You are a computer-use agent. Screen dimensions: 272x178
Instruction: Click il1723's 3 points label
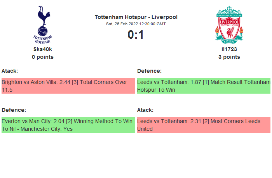229,57
